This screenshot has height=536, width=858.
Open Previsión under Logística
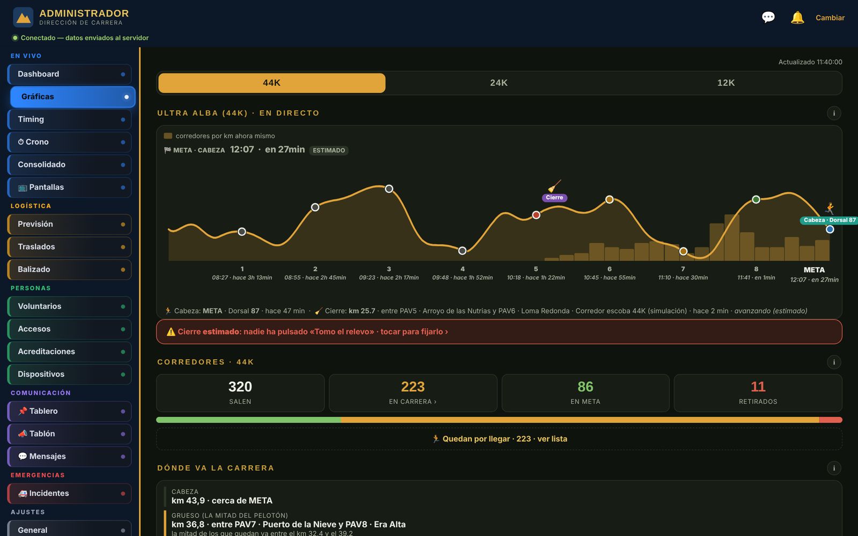click(70, 224)
